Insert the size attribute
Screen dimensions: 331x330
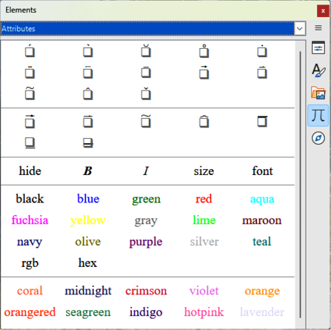click(x=204, y=171)
